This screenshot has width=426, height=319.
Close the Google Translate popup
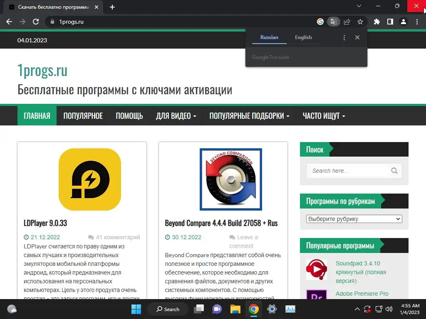[357, 37]
